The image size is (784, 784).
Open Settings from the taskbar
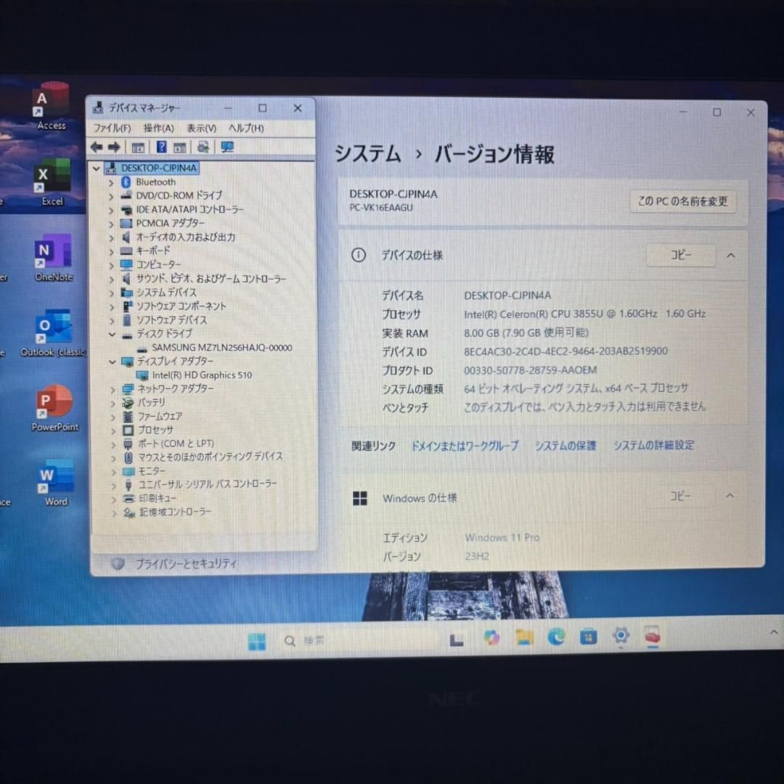coord(620,637)
